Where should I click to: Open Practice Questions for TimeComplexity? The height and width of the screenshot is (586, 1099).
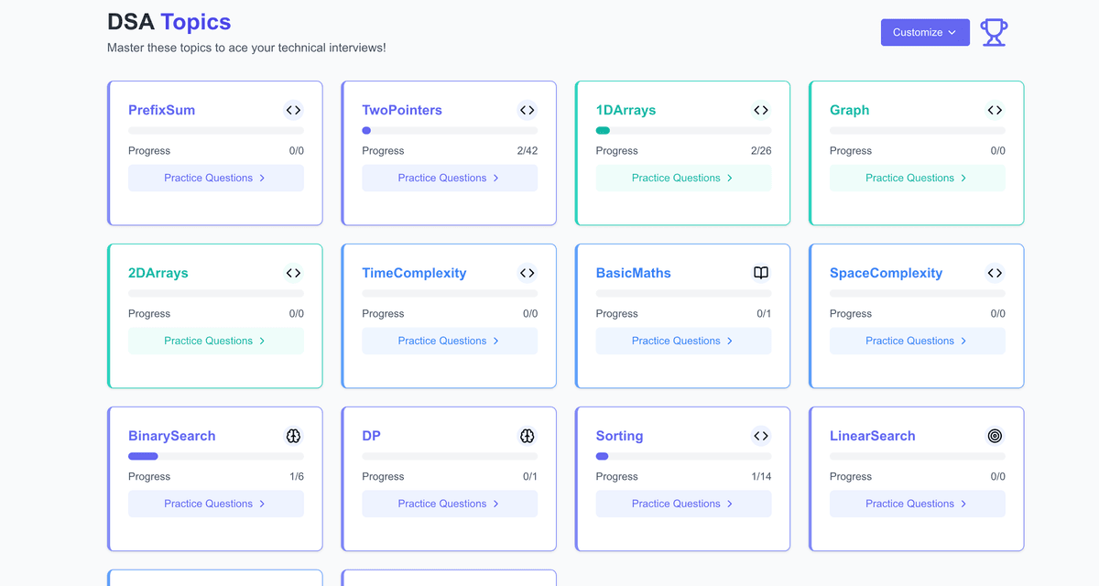click(x=450, y=341)
